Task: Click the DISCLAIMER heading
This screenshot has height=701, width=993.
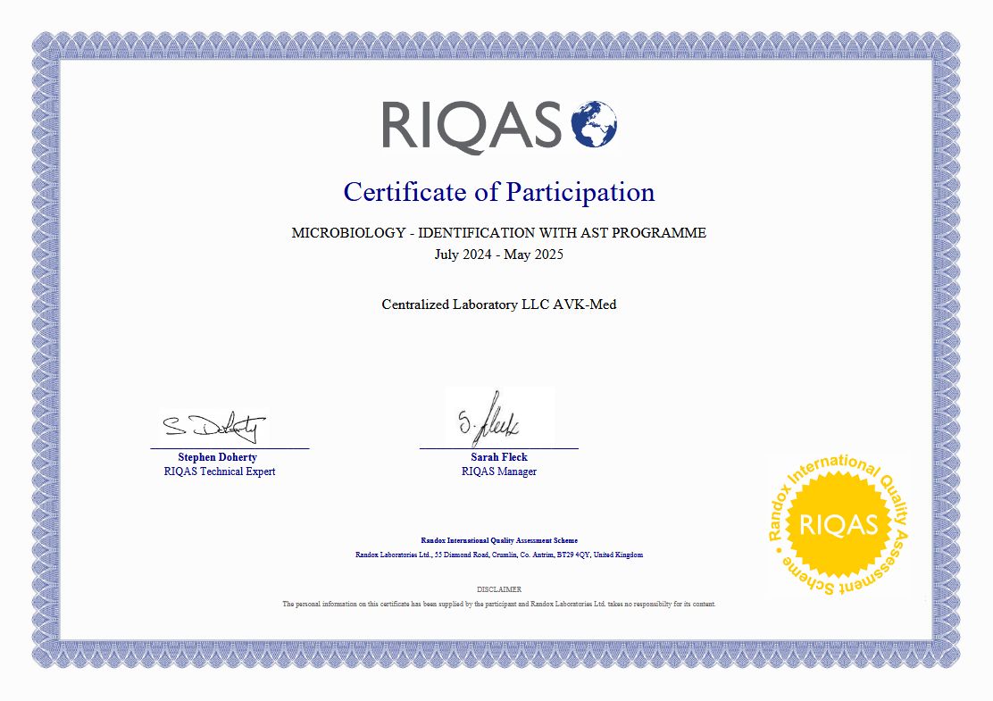Action: pos(499,589)
